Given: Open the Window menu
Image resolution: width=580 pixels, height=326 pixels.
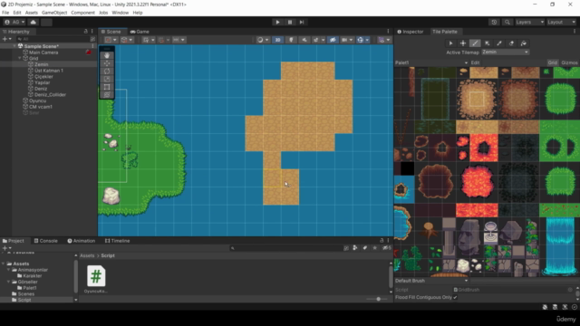Looking at the screenshot, I should point(121,13).
